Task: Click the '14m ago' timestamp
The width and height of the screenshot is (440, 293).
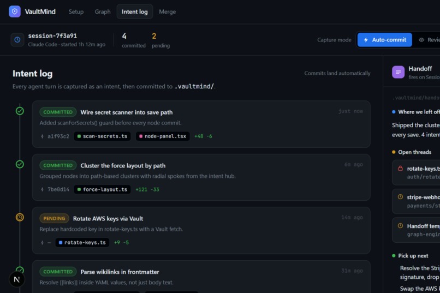Action: pos(352,218)
